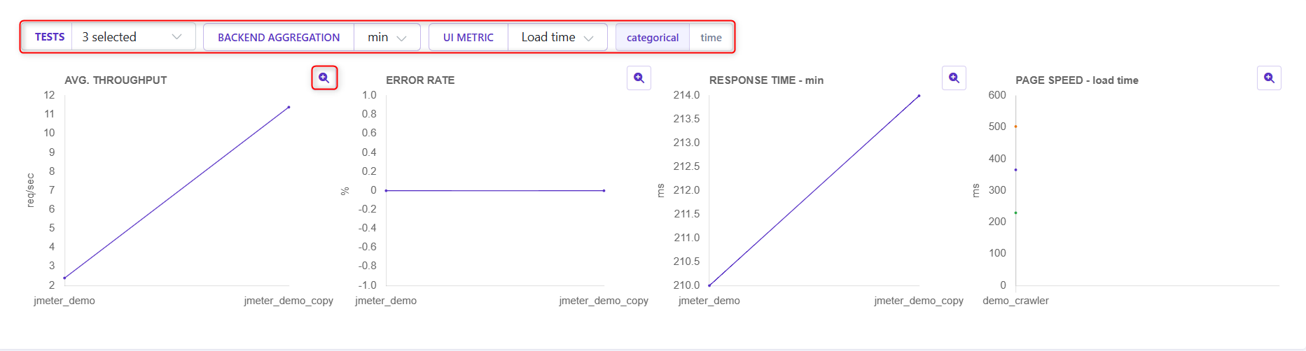Open zoom icon for Error Rate chart
The height and width of the screenshot is (351, 1306).
639,78
